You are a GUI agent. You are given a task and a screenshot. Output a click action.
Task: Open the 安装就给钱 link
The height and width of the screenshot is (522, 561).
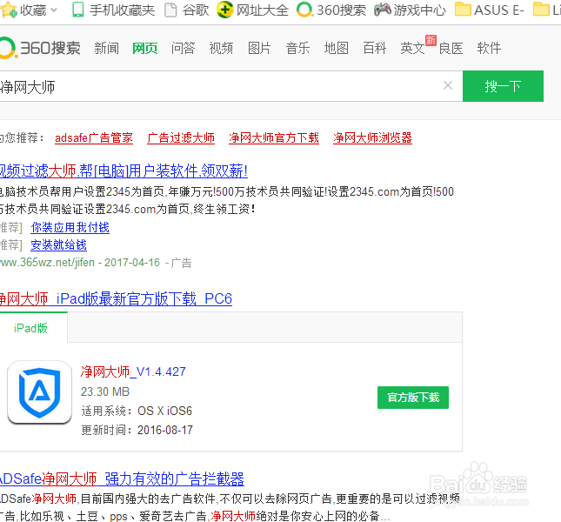[58, 244]
